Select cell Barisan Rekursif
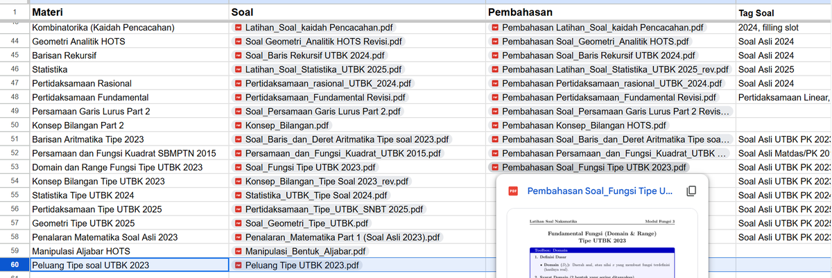 pos(128,56)
